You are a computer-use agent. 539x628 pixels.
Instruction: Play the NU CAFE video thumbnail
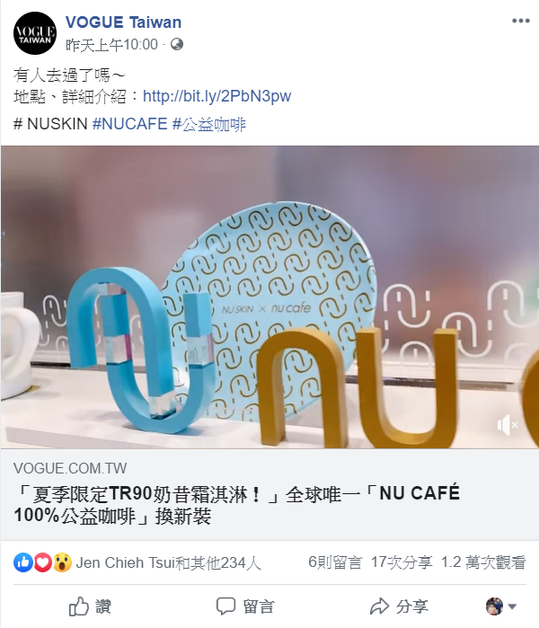click(269, 296)
